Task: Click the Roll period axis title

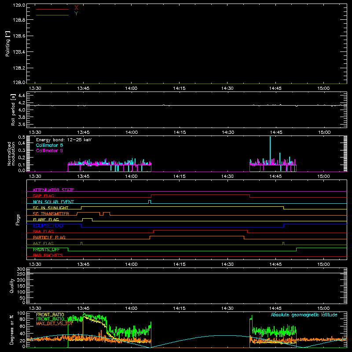Action: point(13,110)
